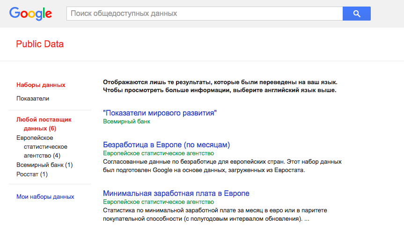Open Минимальная заработная плата в Европе
This screenshot has width=404, height=231.
pyautogui.click(x=176, y=193)
